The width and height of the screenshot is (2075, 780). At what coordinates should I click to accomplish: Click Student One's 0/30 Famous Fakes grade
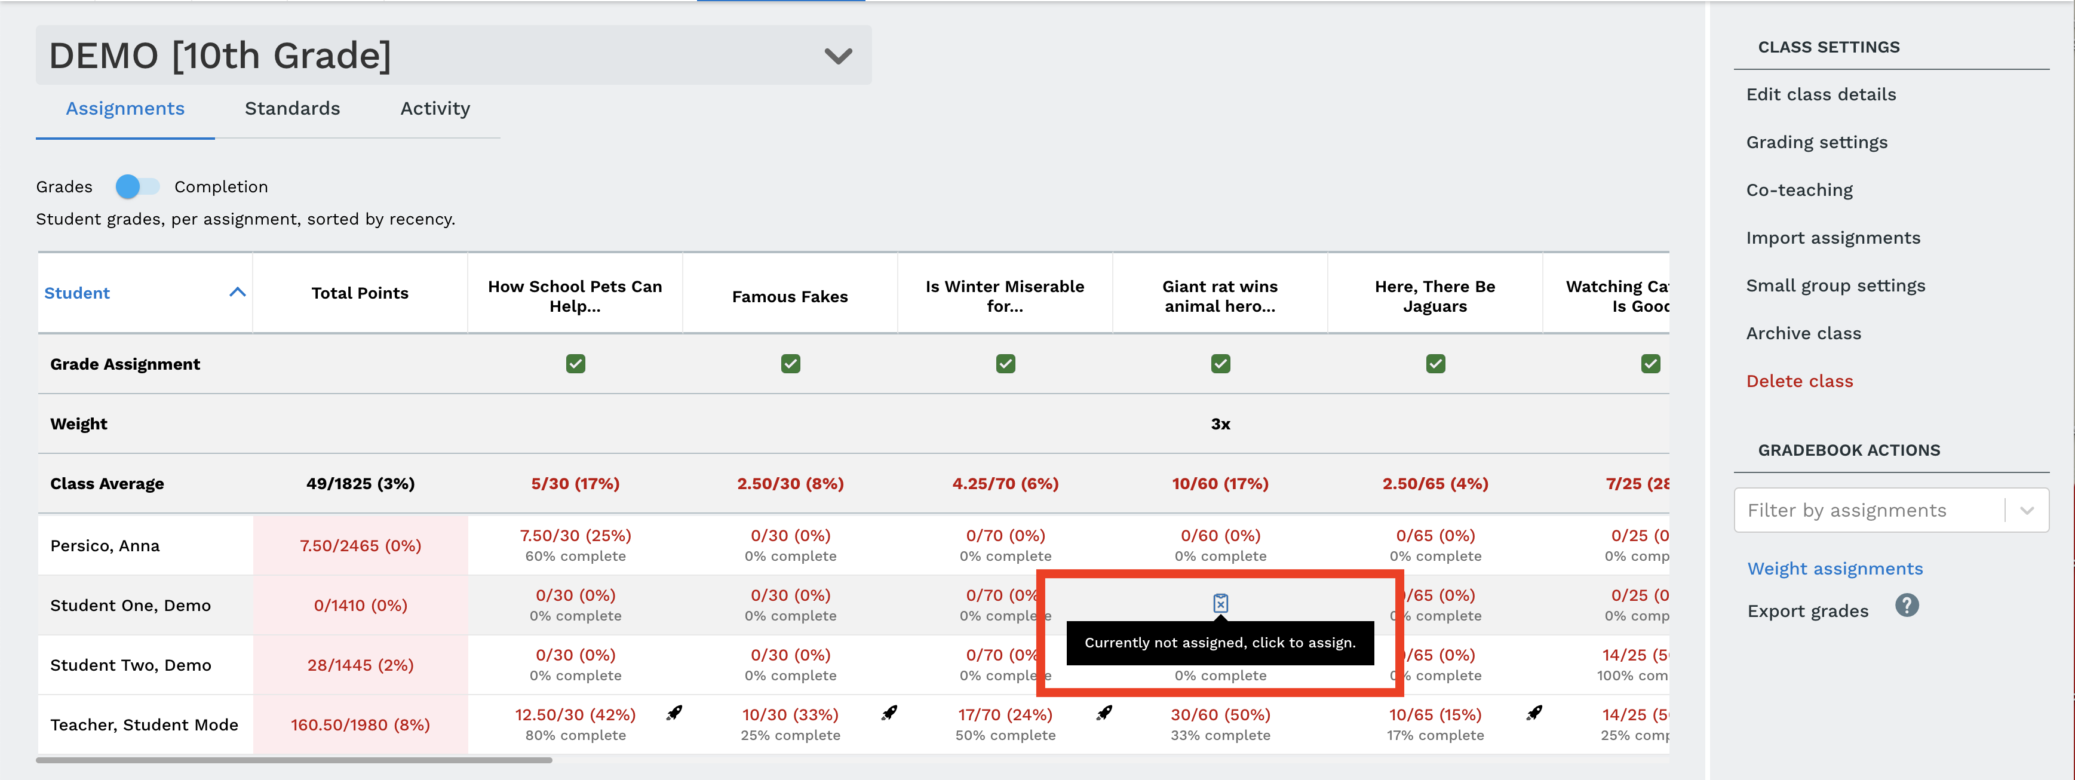click(790, 595)
